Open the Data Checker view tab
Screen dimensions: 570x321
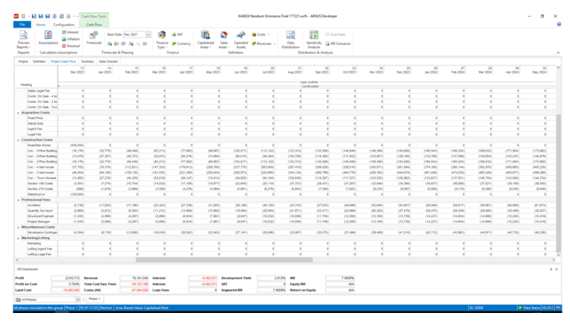tap(108, 61)
